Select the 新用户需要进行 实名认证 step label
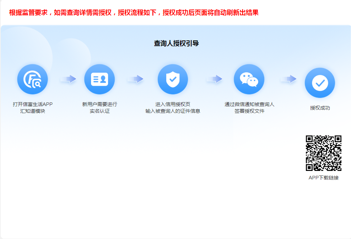 [99, 107]
